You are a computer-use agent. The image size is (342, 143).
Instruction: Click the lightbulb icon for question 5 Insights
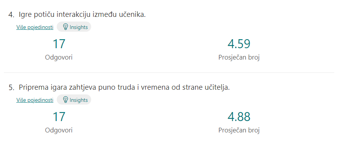tap(65, 100)
